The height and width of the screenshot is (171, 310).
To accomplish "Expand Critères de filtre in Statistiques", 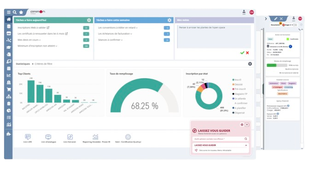I will point(42,64).
